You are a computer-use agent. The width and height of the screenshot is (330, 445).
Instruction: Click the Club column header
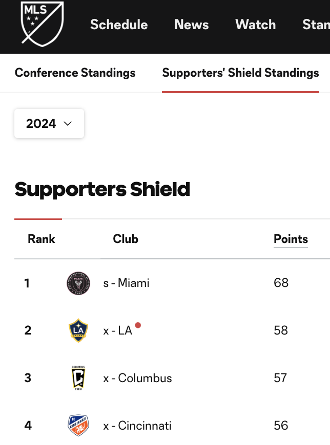pyautogui.click(x=126, y=239)
